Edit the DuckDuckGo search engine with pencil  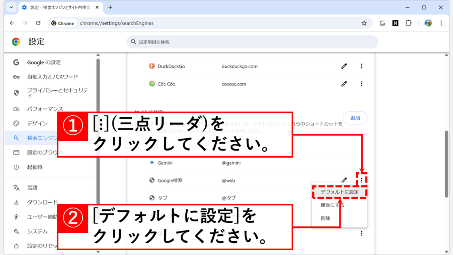point(344,66)
